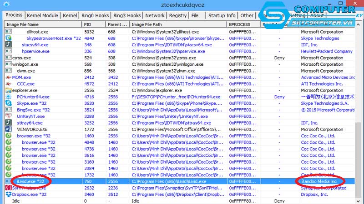Viewport: 364px width, 204px height.
Task: Click the UniKeyNT.exe icon
Action: pyautogui.click(x=8, y=116)
